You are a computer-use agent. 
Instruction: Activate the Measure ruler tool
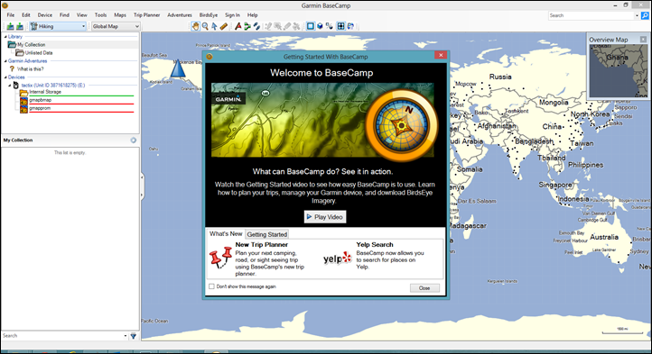pos(224,26)
